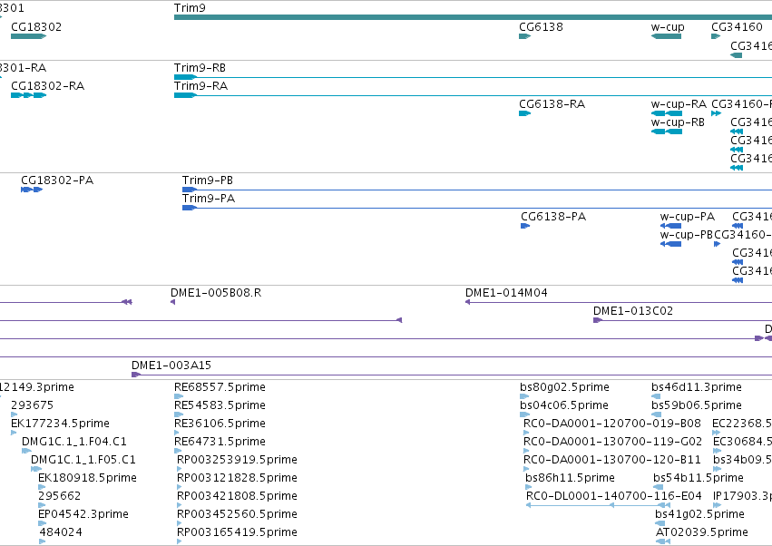Screen dimensions: 772x546
Task: Click the RC0-DL0001-140700-116-E04 alignment line
Action: click(598, 505)
